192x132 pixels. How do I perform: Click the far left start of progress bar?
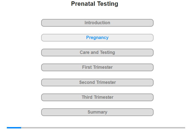pos(8,128)
